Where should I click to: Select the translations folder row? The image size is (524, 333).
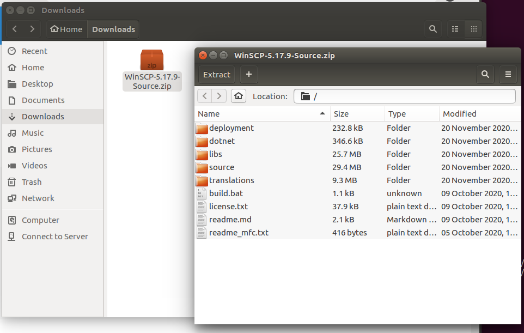pos(357,180)
